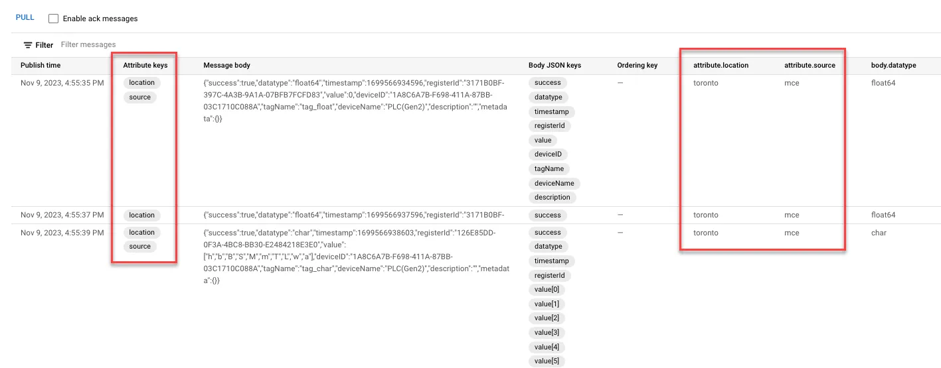The width and height of the screenshot is (941, 368).
Task: Click datatype key chip in 4:55:35 PM row
Action: click(x=549, y=97)
